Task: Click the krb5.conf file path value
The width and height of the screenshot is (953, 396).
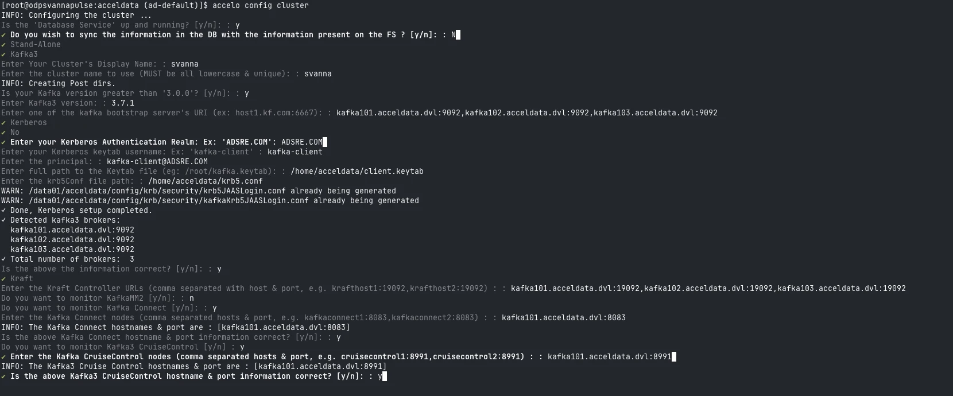Action: tap(205, 181)
